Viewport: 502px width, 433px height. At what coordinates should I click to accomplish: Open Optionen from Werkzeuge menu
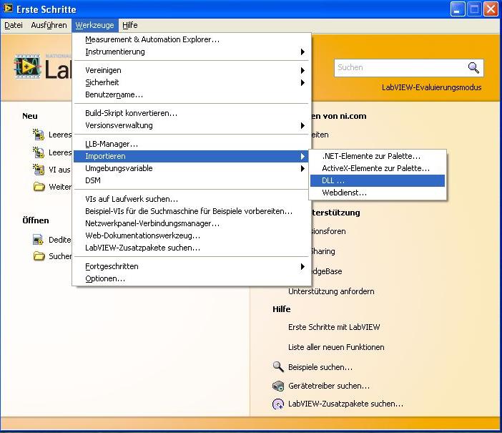pos(105,278)
